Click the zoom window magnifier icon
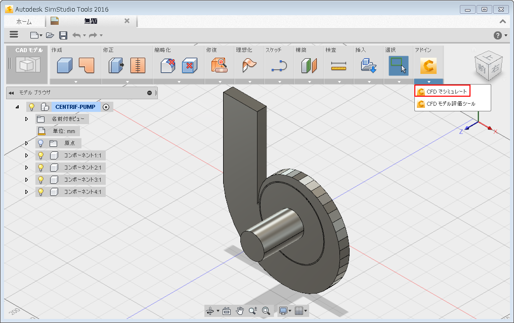The image size is (514, 323). [266, 310]
